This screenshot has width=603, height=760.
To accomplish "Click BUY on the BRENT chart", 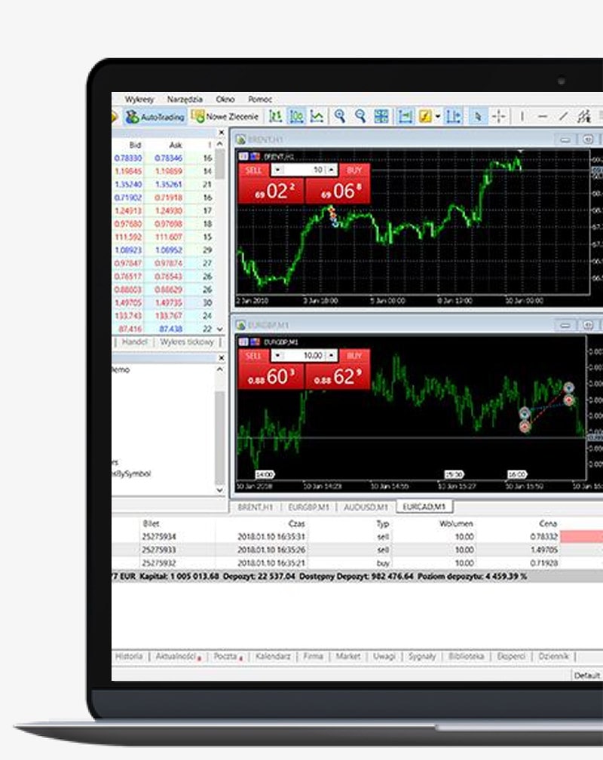I will 338,184.
